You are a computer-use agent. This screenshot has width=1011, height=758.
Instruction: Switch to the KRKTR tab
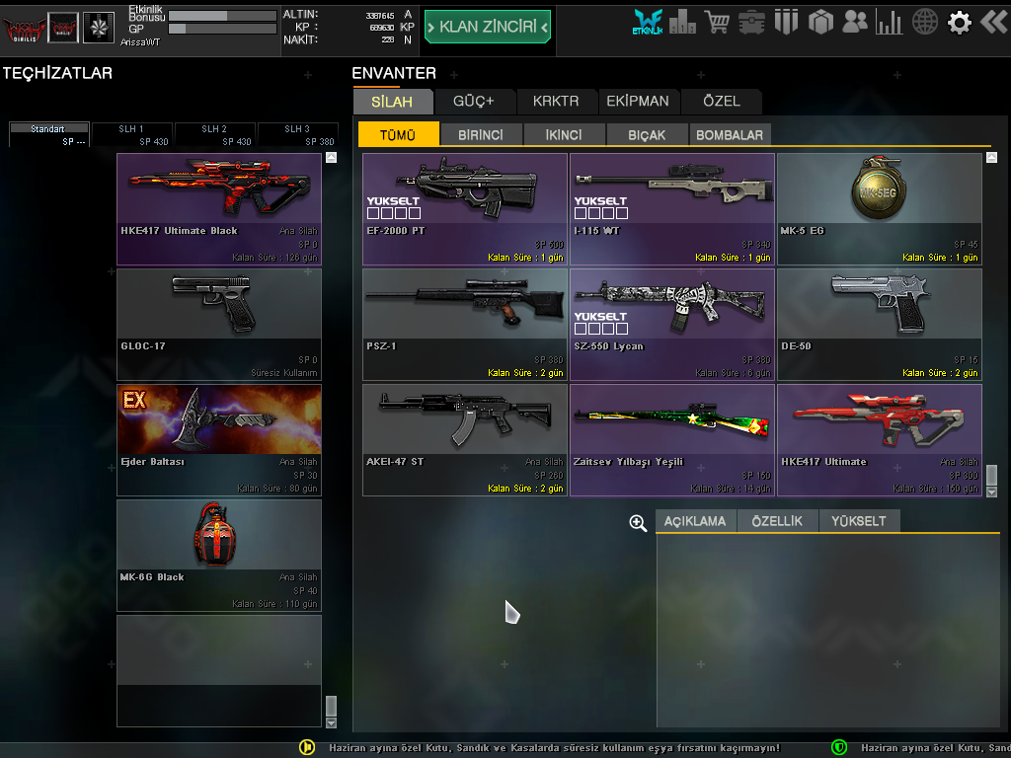(556, 102)
